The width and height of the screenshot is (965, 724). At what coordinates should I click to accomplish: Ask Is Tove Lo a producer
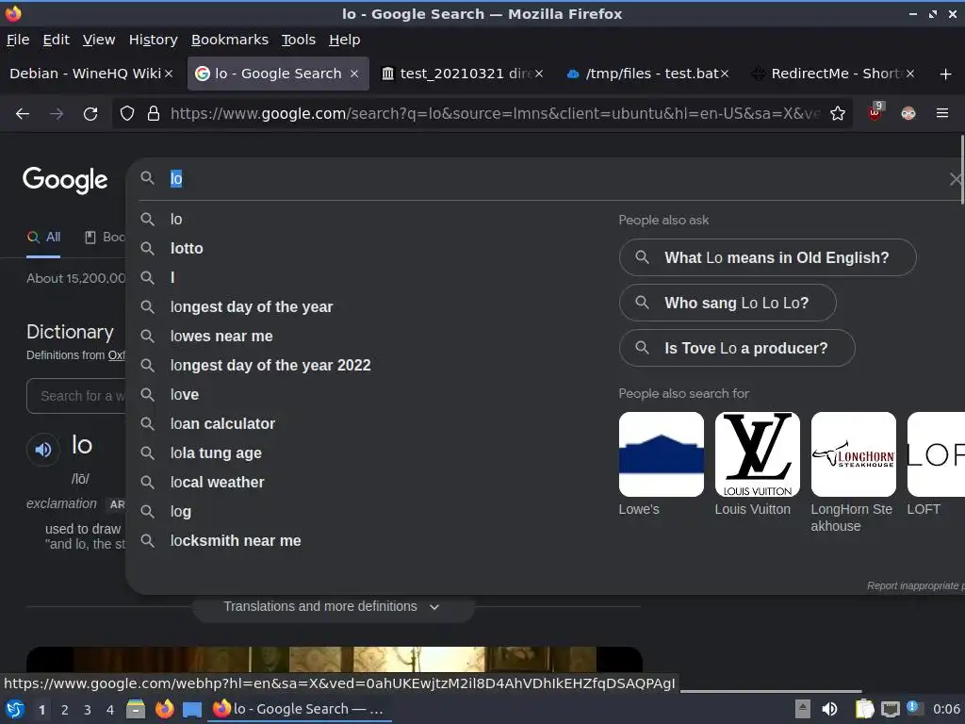[737, 349]
